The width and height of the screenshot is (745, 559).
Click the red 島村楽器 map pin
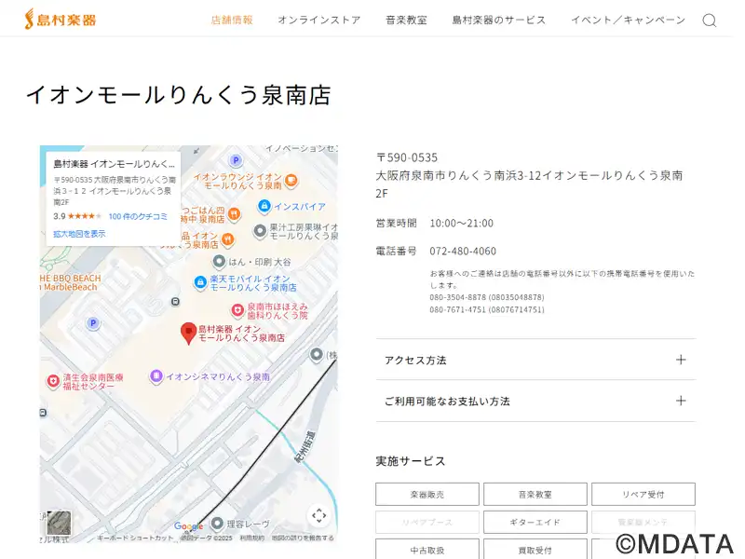189,334
